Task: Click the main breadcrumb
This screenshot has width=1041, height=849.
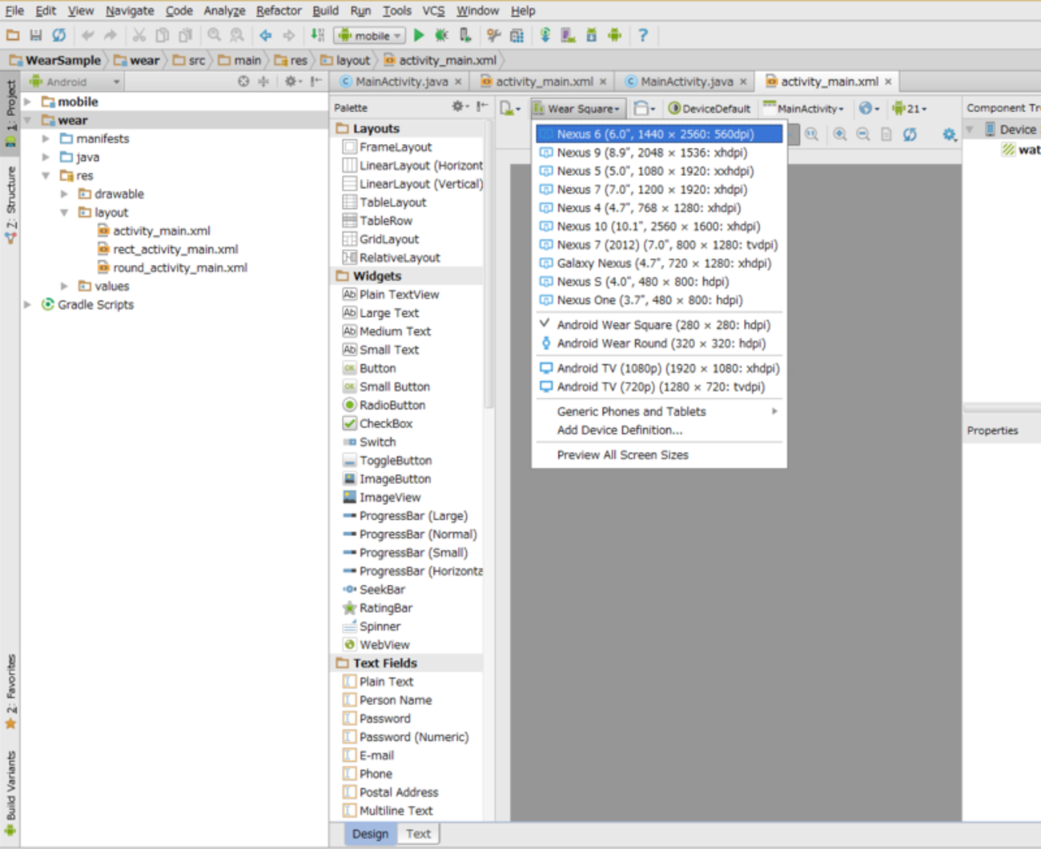Action: (x=239, y=60)
